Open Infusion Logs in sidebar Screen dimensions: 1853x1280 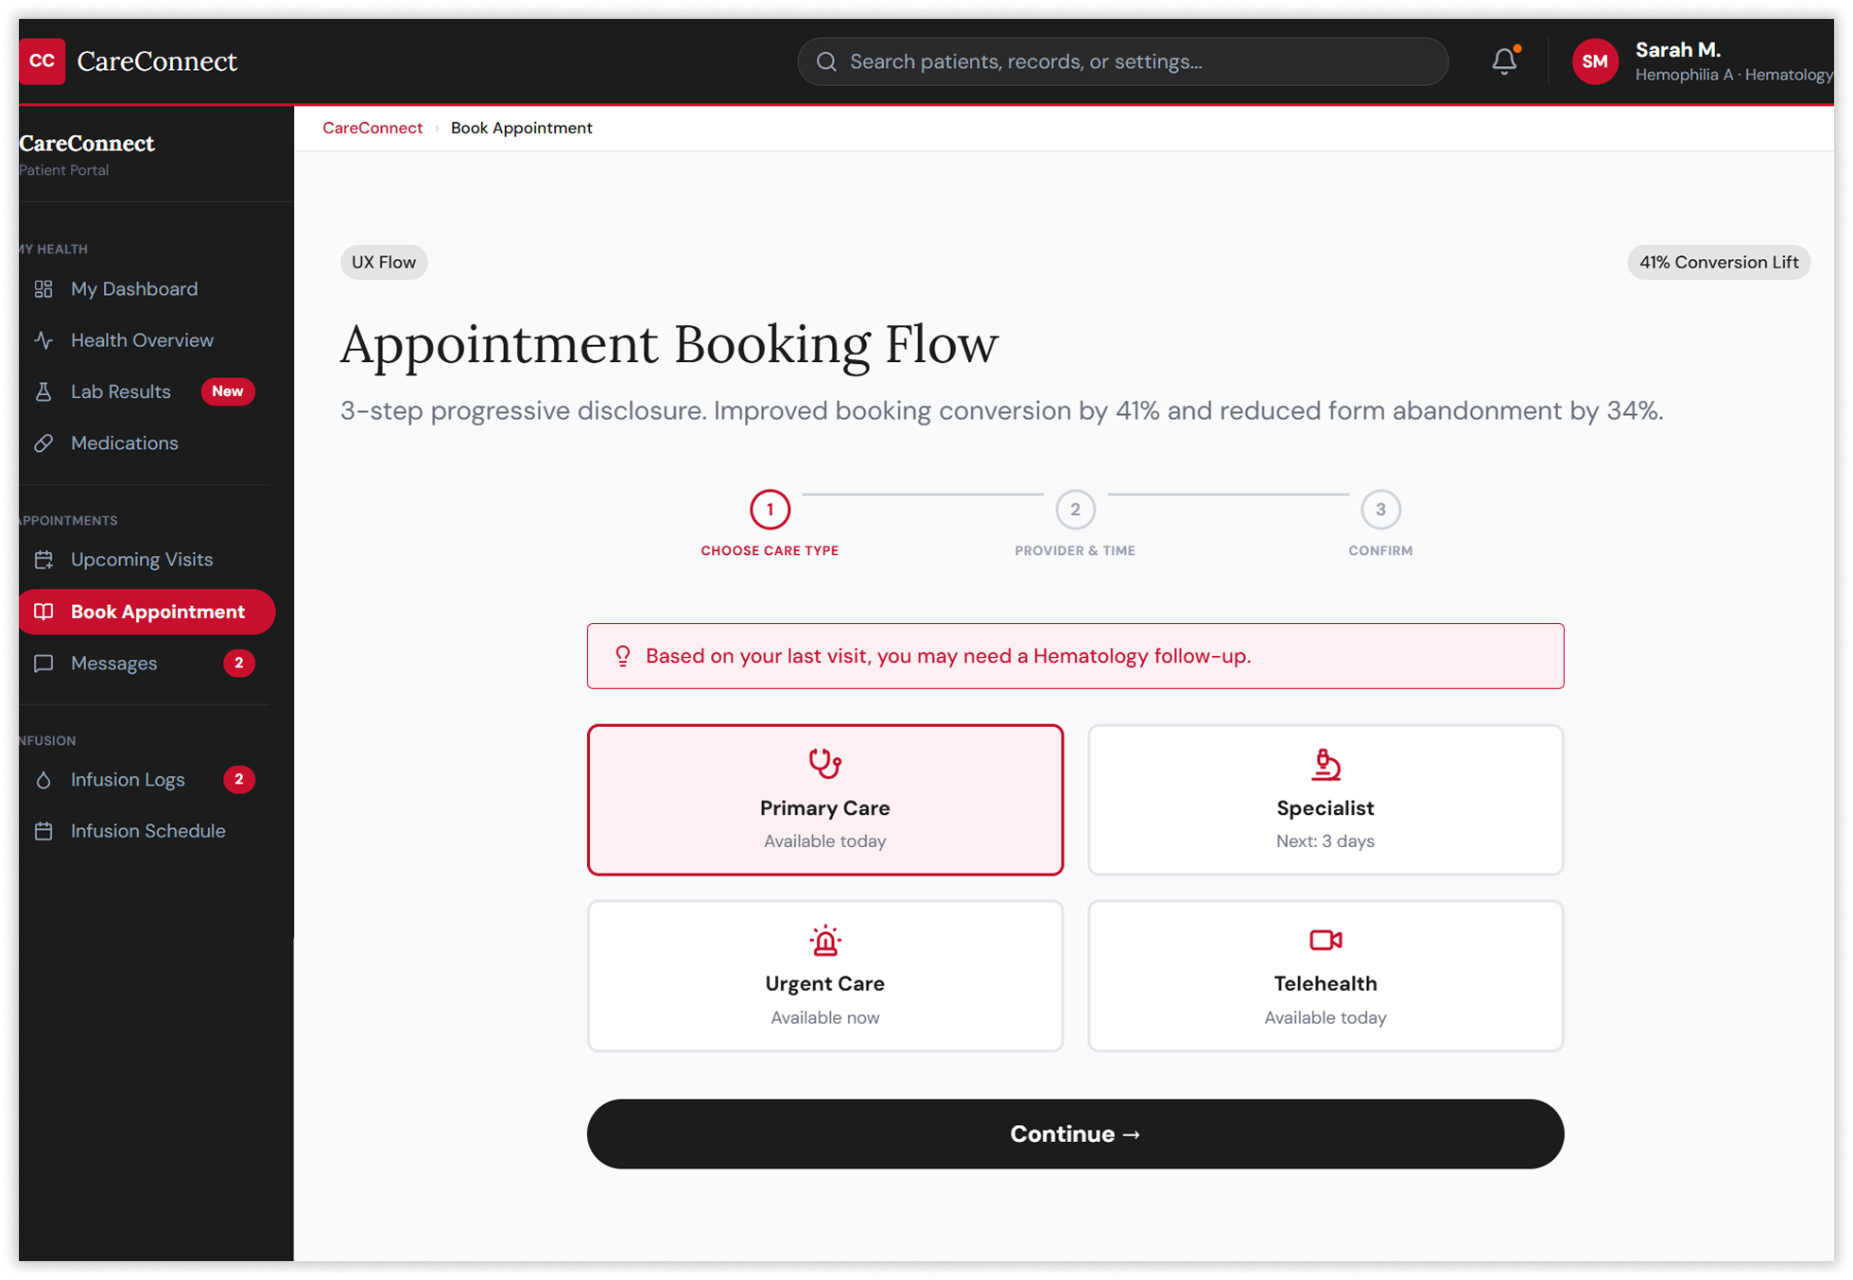click(x=128, y=780)
